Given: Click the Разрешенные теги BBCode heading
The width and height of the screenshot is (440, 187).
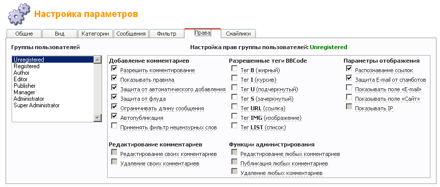Looking at the screenshot, I should pos(268,61).
